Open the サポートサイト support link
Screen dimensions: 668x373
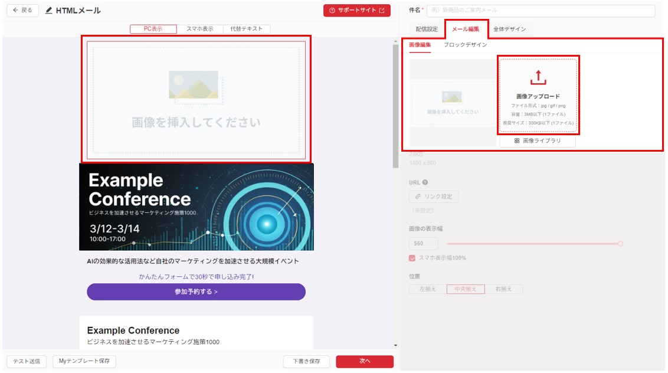click(x=357, y=10)
